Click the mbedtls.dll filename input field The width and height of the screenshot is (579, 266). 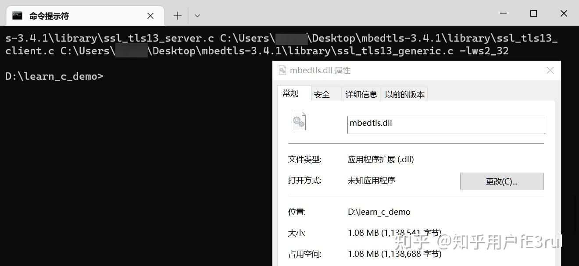click(445, 124)
